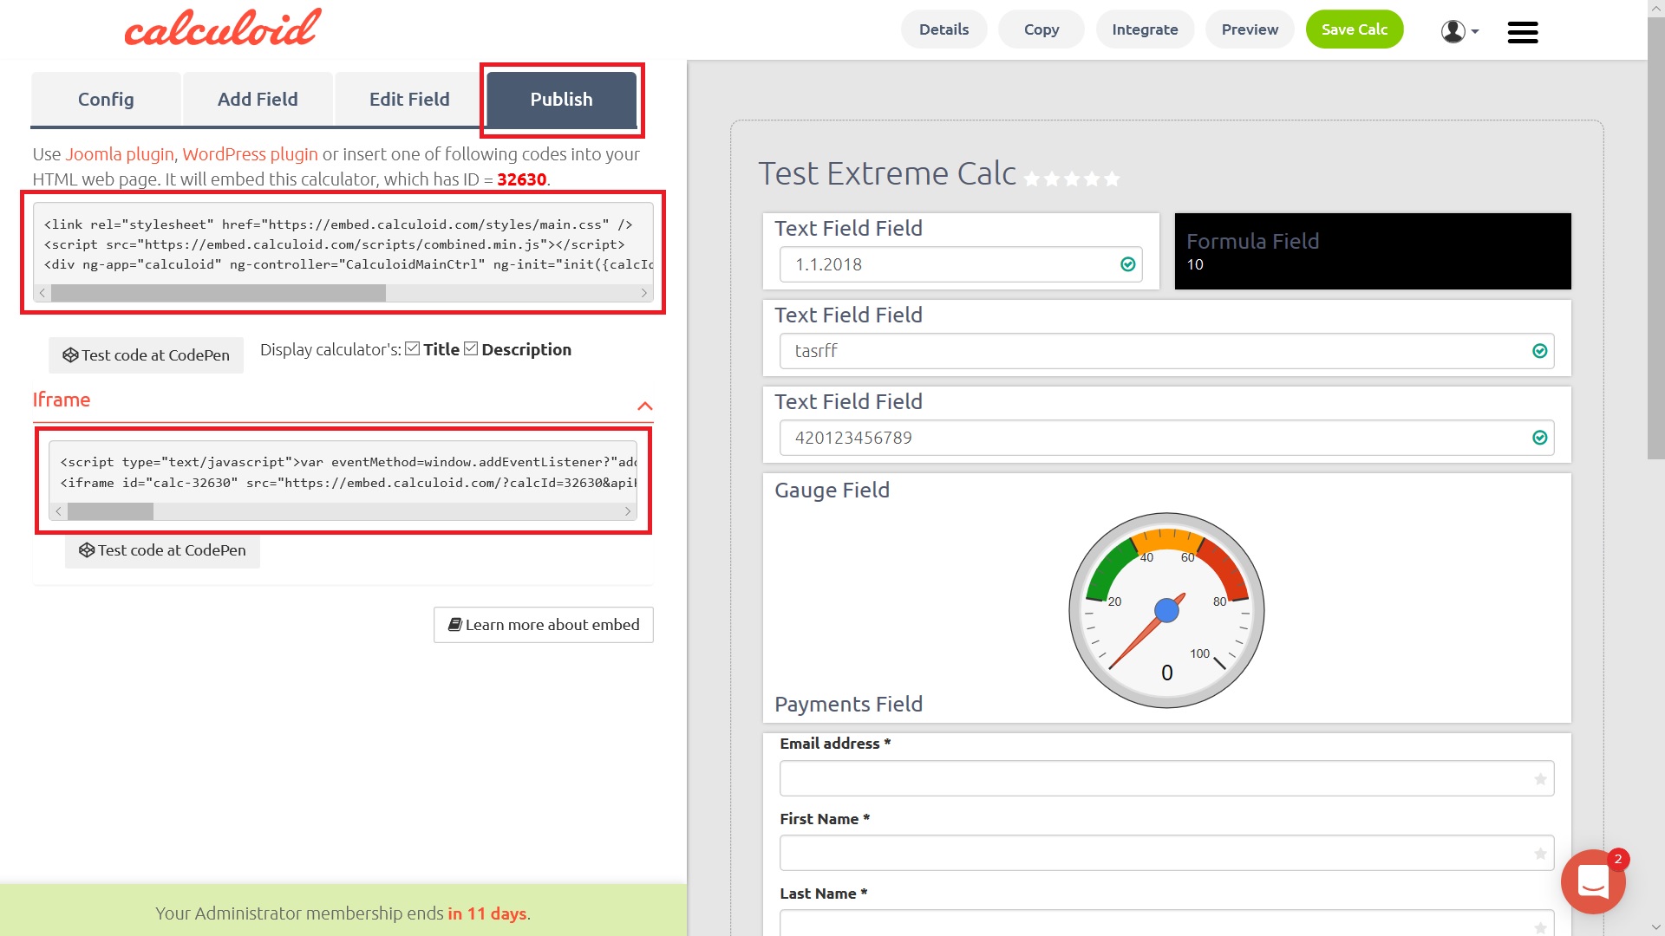1665x936 pixels.
Task: Click the Iframe section heading
Action: [x=62, y=400]
